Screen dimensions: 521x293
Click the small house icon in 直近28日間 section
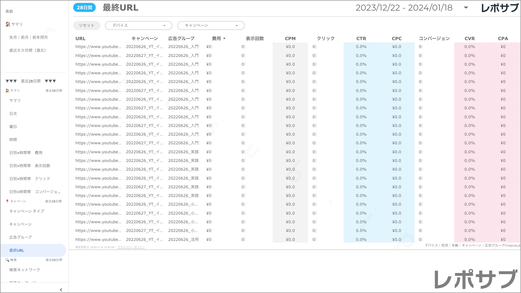tap(7, 91)
